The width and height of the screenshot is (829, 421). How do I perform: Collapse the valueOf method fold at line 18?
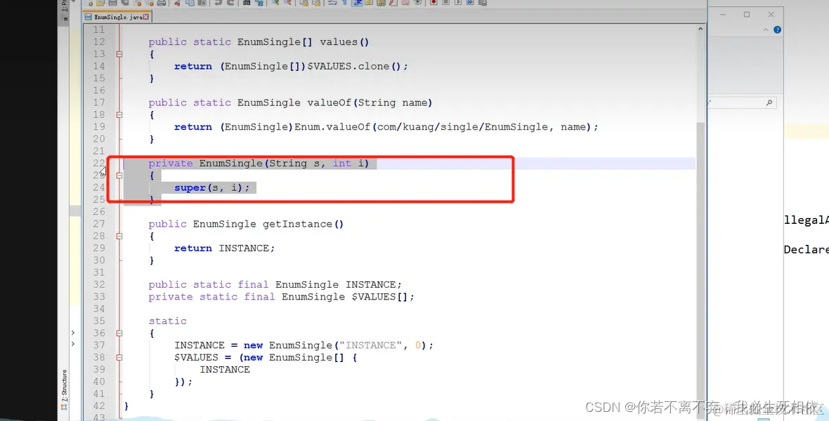point(119,114)
